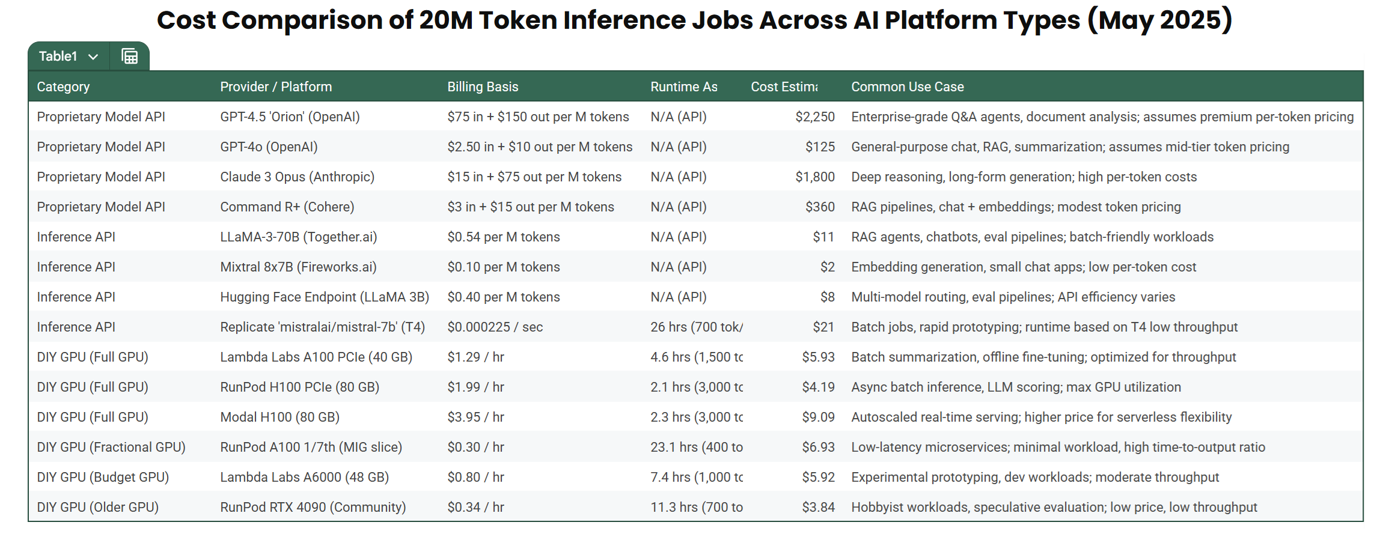Select the Billing Basis column header
Screen dimensions: 1389x540
pos(483,86)
